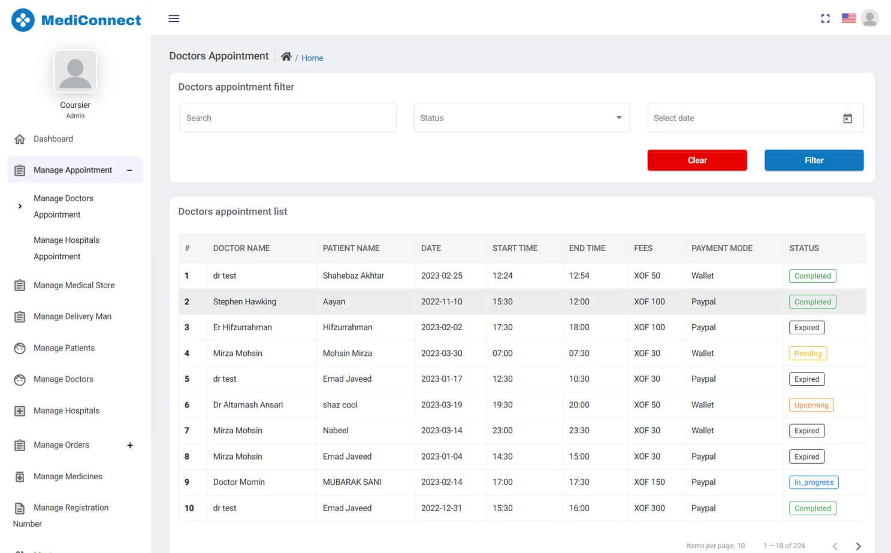Expand the Manage Orders menu
Image resolution: width=891 pixels, height=553 pixels.
pyautogui.click(x=130, y=445)
